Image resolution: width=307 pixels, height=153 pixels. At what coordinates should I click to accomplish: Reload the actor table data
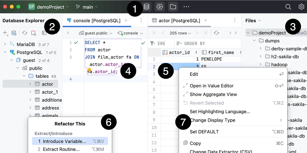217,33
